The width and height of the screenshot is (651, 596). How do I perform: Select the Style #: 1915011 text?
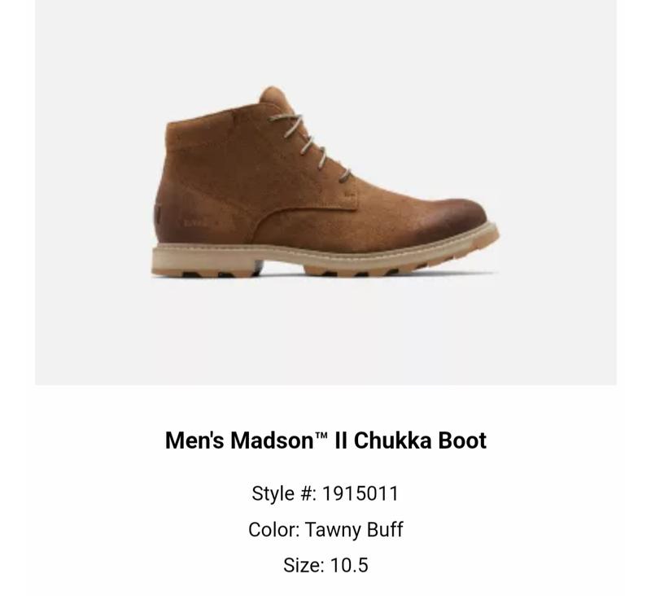click(x=325, y=493)
